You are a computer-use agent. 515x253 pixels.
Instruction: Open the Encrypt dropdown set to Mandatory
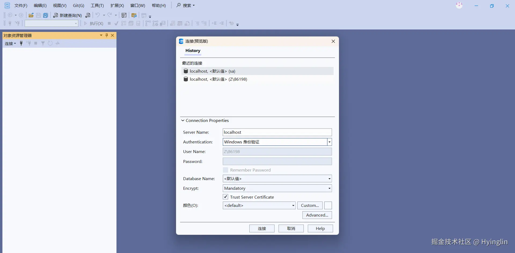(x=277, y=188)
